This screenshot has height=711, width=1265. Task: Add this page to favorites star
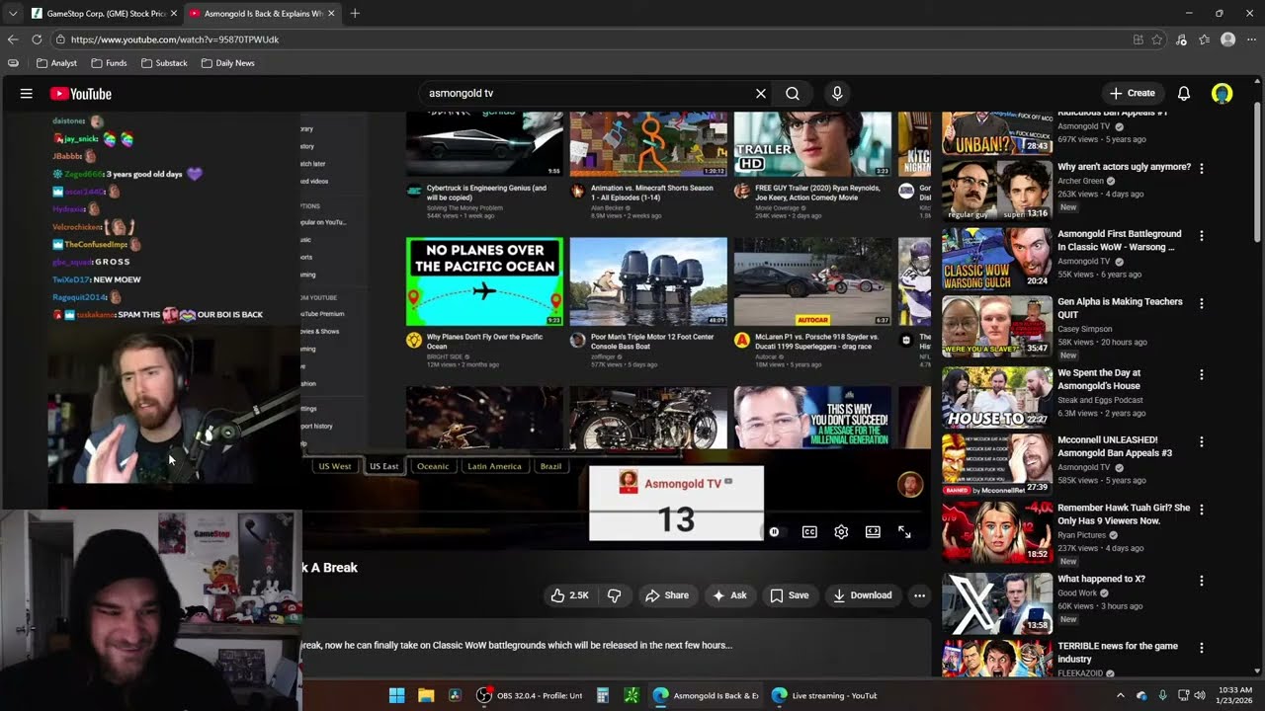[1157, 39]
